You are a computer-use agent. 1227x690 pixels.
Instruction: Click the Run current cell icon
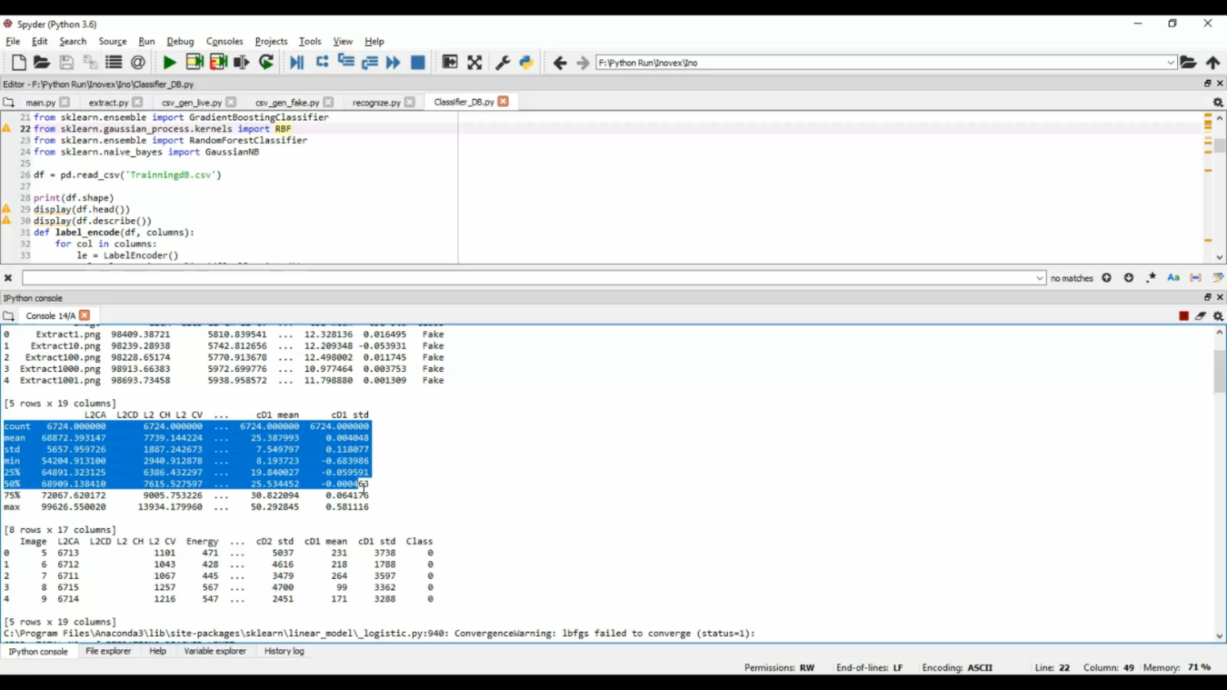194,62
